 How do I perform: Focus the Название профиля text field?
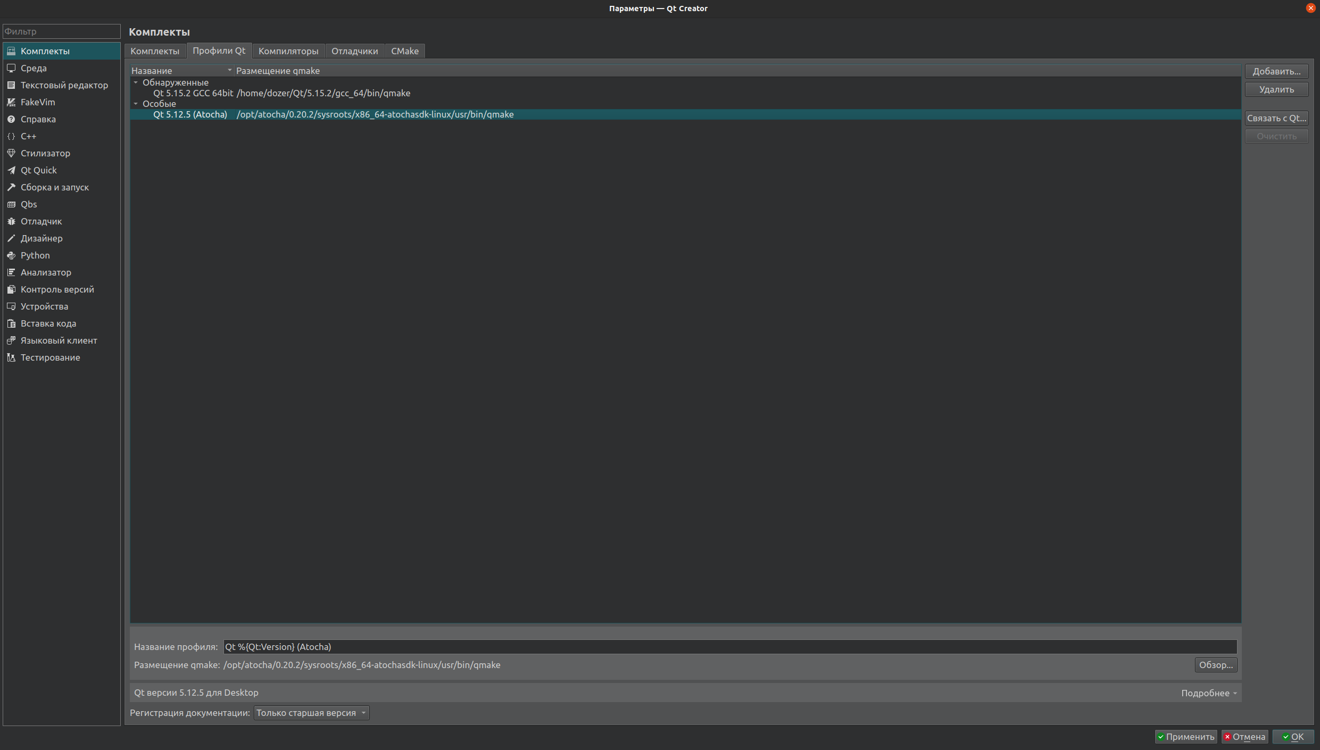point(730,647)
